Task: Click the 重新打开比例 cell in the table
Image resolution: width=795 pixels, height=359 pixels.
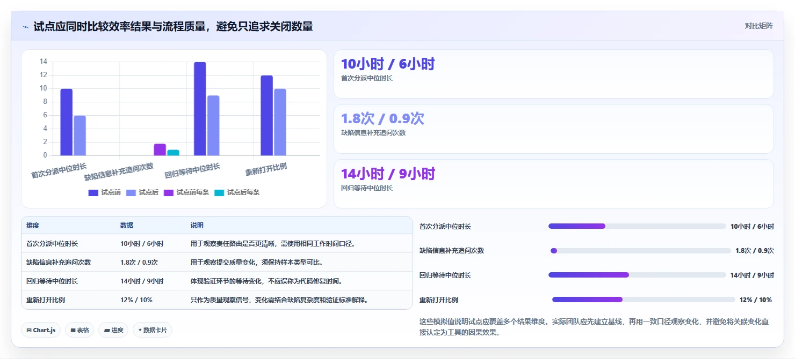Action: click(46, 300)
